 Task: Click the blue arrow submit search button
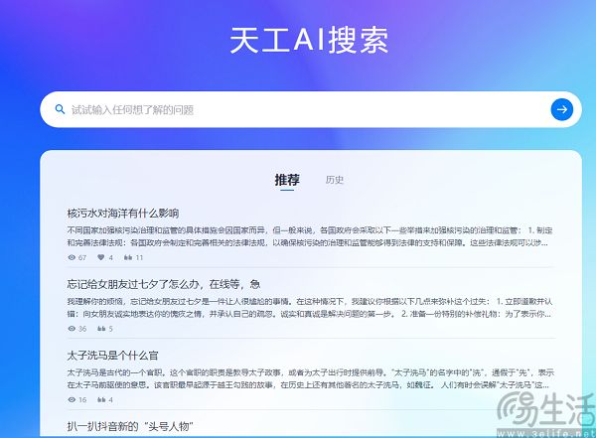click(x=562, y=109)
